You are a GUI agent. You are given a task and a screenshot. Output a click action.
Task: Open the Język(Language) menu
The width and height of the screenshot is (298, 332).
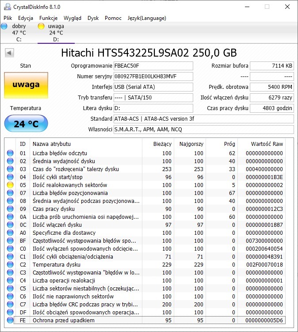[x=147, y=18]
